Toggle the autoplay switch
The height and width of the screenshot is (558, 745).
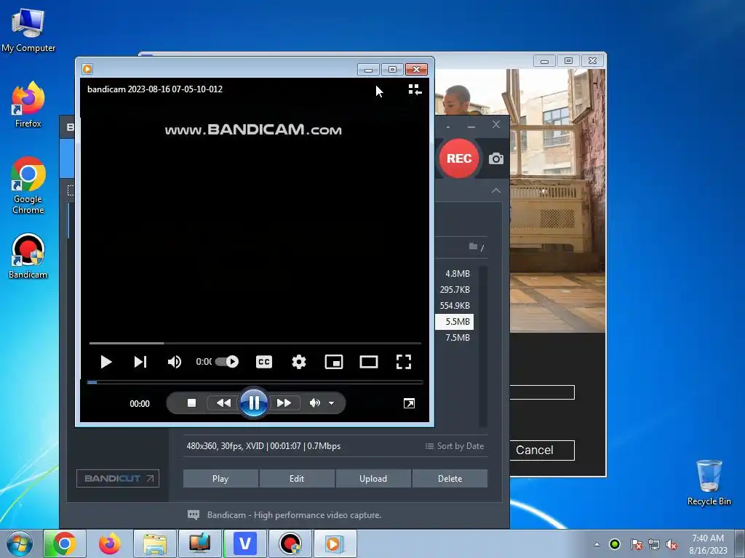227,362
